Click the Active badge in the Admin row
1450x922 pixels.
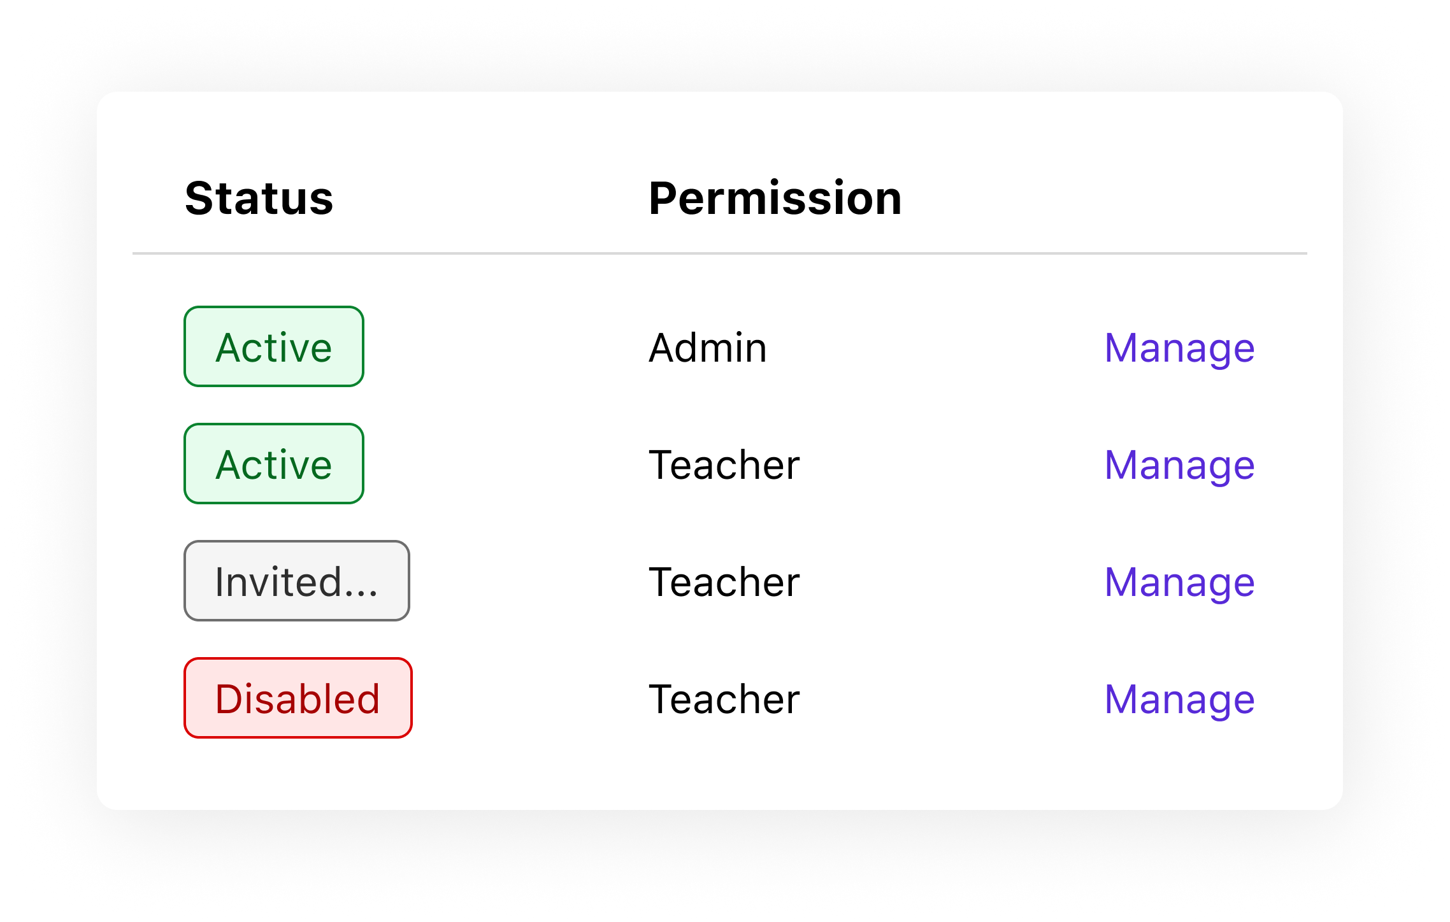[274, 347]
